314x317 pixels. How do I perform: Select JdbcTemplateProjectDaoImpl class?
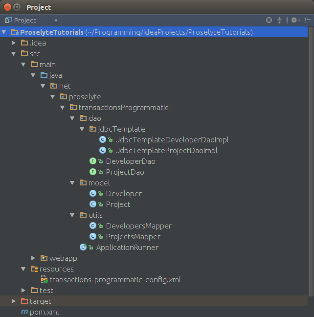(167, 150)
